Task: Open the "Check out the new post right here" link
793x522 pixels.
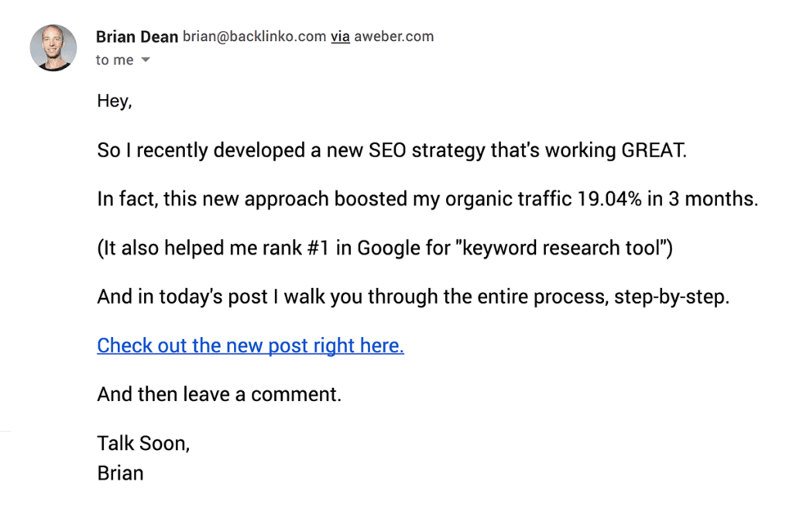Action: tap(250, 345)
